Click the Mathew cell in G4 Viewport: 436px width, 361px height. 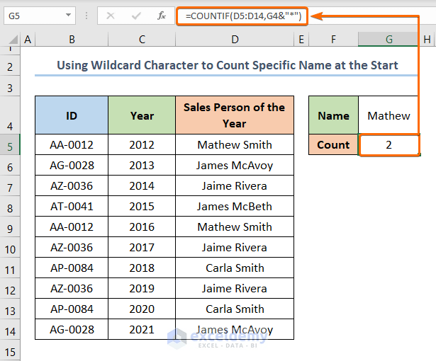389,115
